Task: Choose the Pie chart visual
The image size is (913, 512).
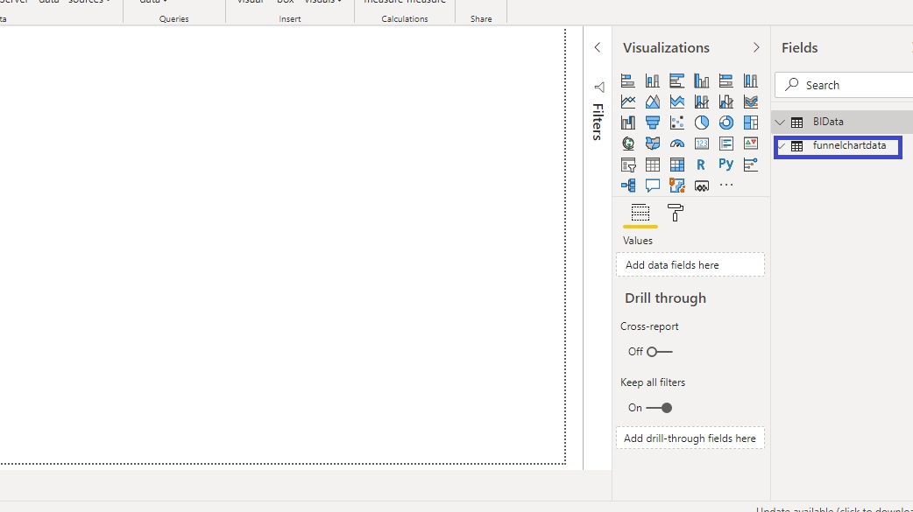Action: (701, 123)
